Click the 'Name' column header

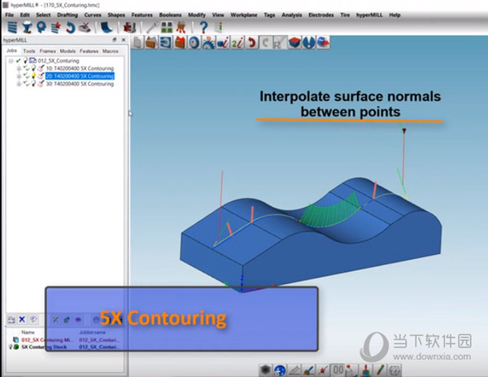(28, 332)
